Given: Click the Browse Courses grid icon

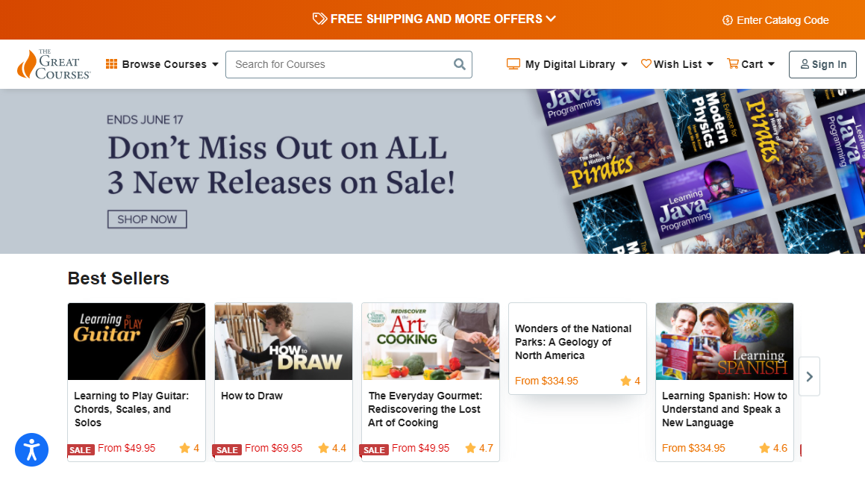Looking at the screenshot, I should coord(111,64).
